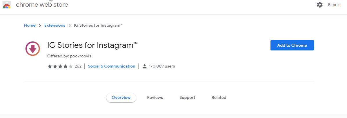Open the Support tab
Image resolution: width=347 pixels, height=118 pixels.
click(187, 98)
